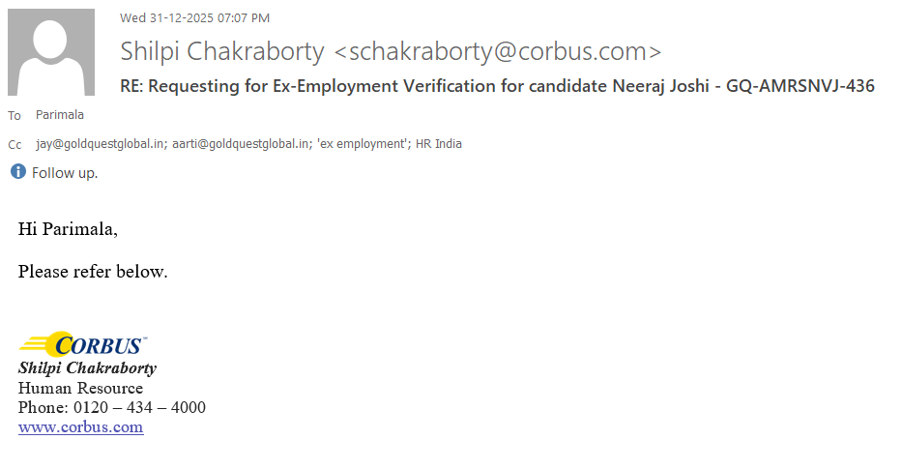Click the "Please refer below." sentence
The height and width of the screenshot is (469, 902).
coord(93,272)
